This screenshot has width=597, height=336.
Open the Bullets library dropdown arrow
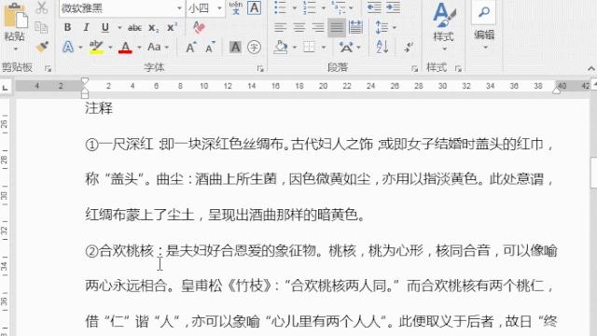[x=295, y=8]
